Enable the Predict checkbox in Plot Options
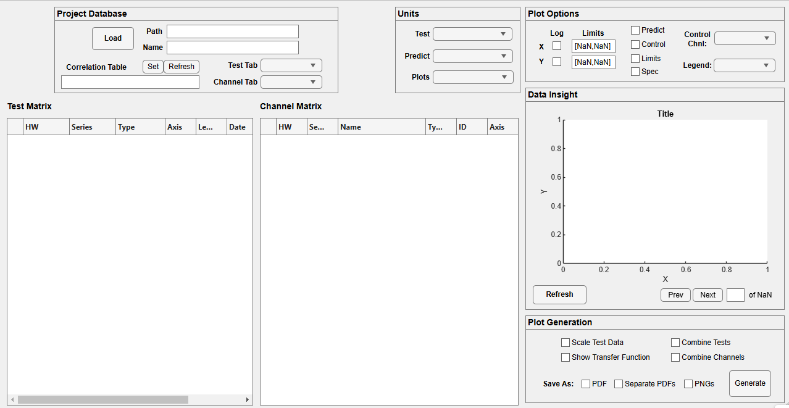This screenshot has width=789, height=408. (635, 30)
